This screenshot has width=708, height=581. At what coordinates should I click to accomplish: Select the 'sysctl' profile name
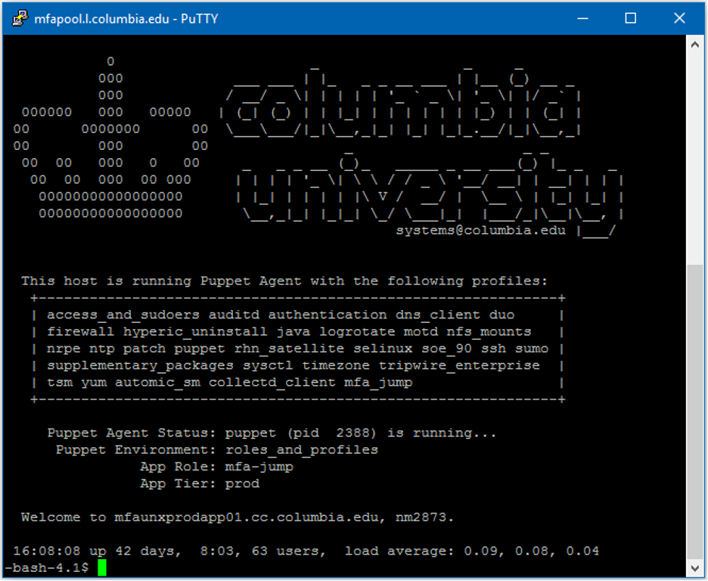(x=268, y=365)
